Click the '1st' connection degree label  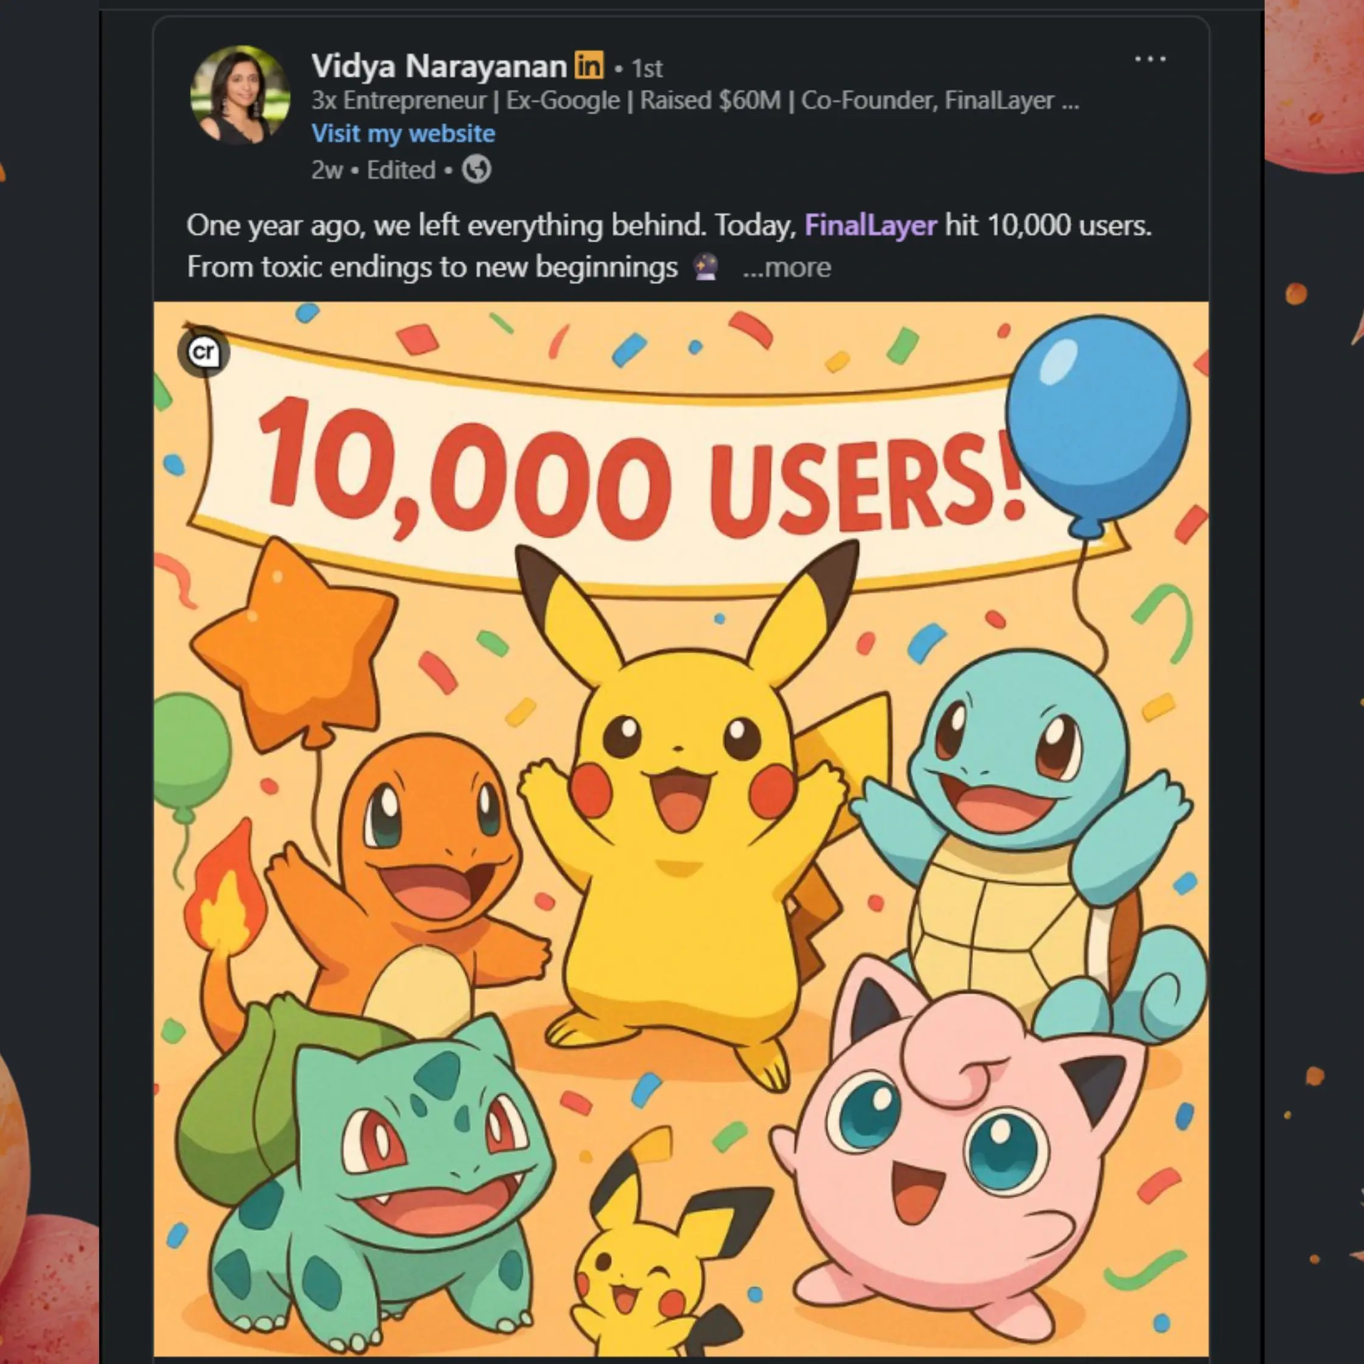point(647,68)
